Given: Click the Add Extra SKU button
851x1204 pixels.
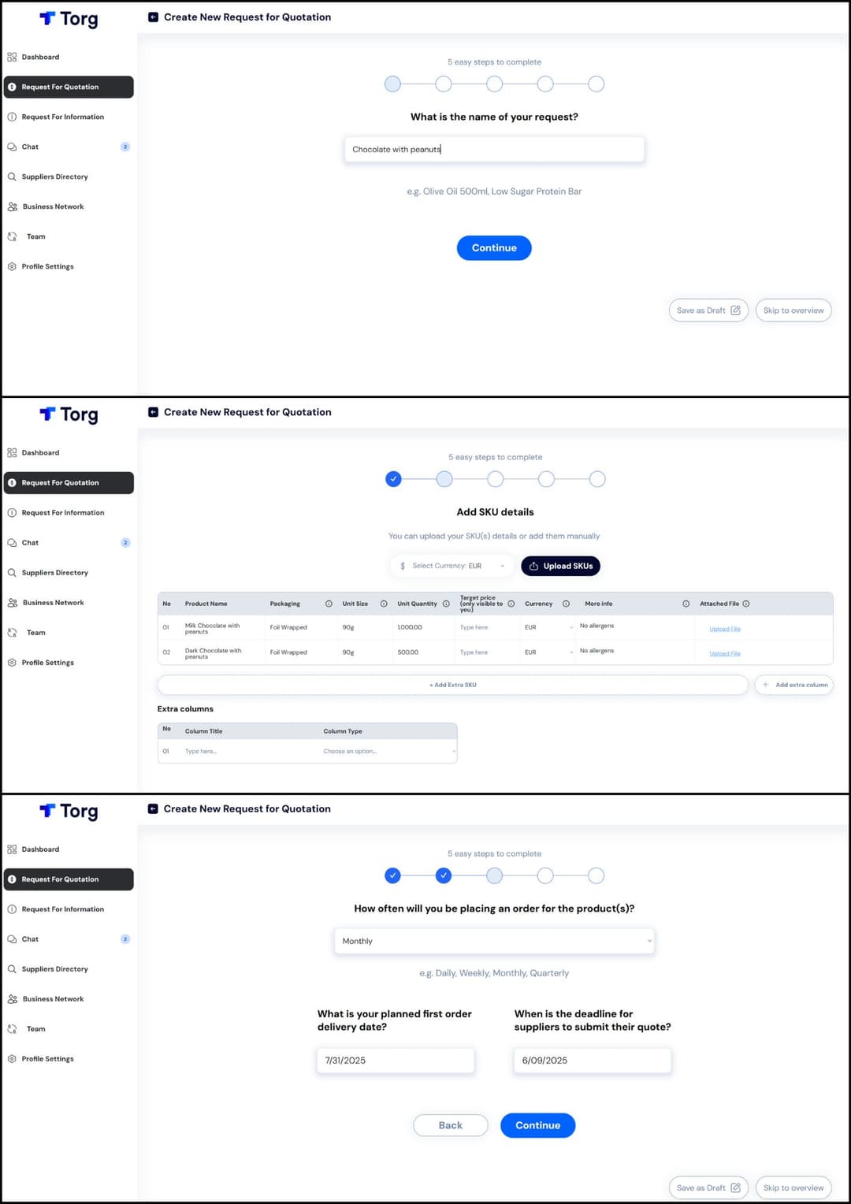Looking at the screenshot, I should pos(452,685).
